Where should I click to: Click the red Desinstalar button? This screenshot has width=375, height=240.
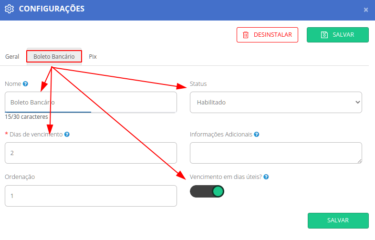click(x=267, y=35)
